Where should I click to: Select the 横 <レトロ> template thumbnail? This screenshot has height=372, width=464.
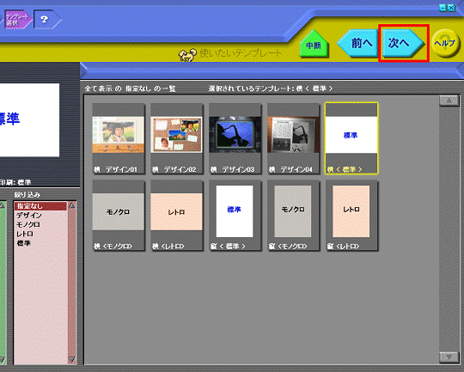[x=177, y=216]
